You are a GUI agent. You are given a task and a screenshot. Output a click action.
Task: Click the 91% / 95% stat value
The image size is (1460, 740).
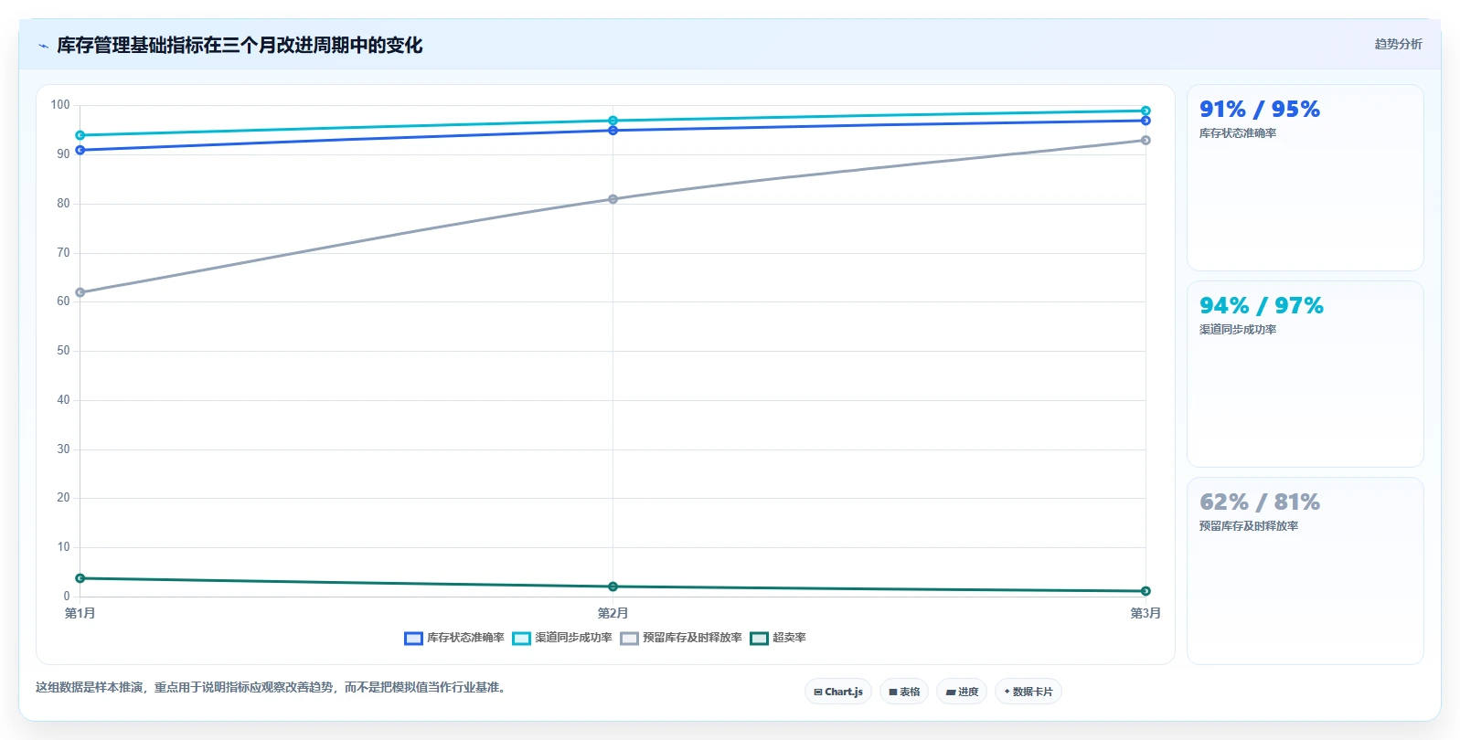tap(1260, 110)
